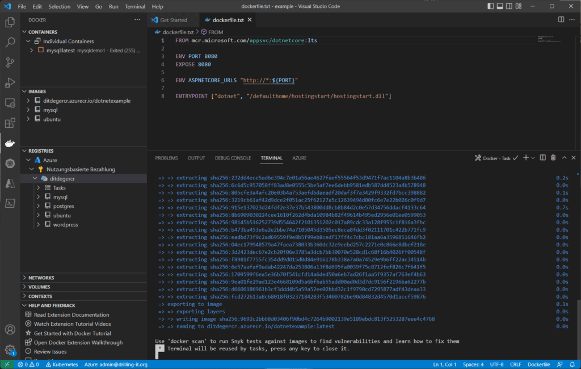This screenshot has height=369, width=581.
Task: Click Docker panel more actions ellipsis
Action: click(x=137, y=20)
